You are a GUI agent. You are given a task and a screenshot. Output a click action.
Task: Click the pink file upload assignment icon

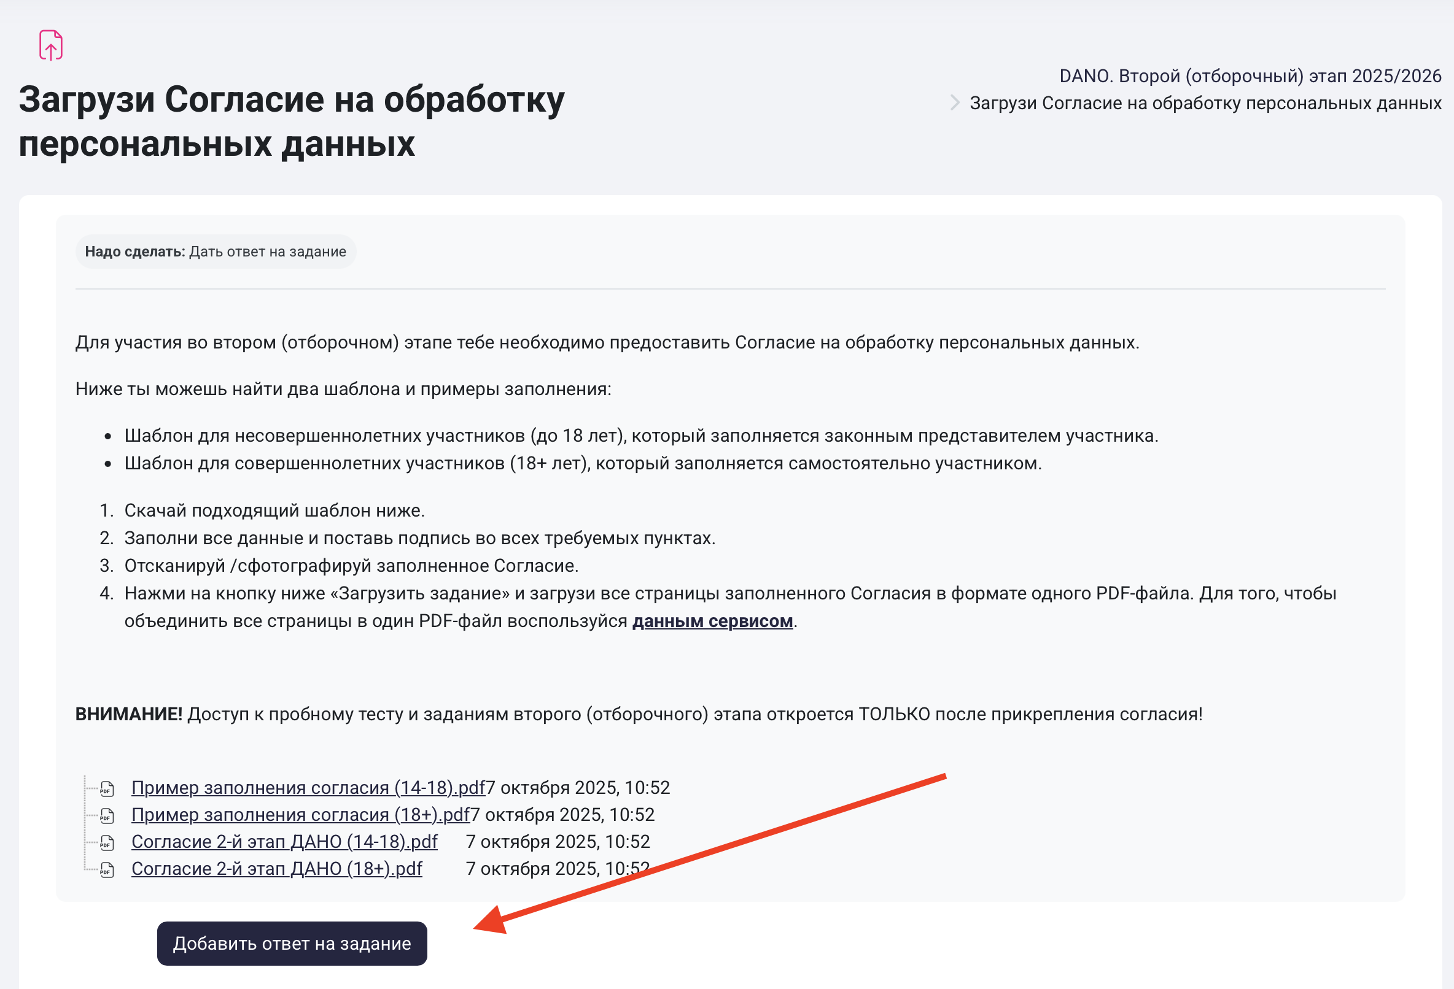pos(51,45)
